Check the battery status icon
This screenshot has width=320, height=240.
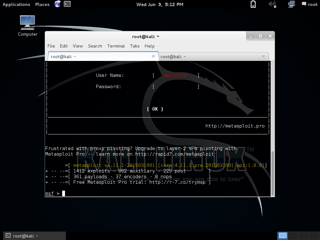253,4
